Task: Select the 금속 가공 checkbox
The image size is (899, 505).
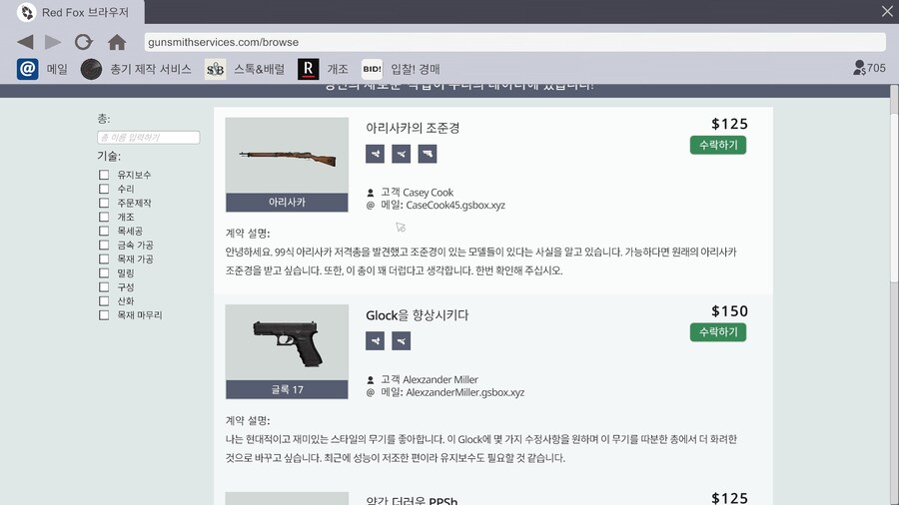Action: (x=104, y=245)
